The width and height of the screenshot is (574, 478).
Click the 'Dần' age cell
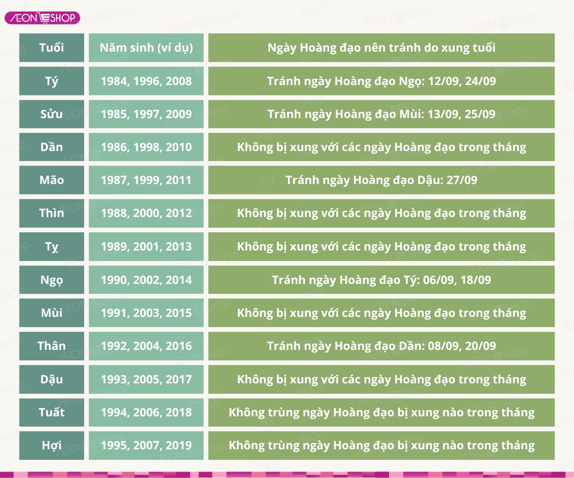tap(52, 147)
